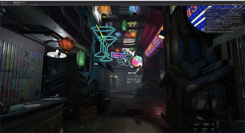Click the Audio heading in Statistics panel
245x133 pixels.
coord(208,10)
